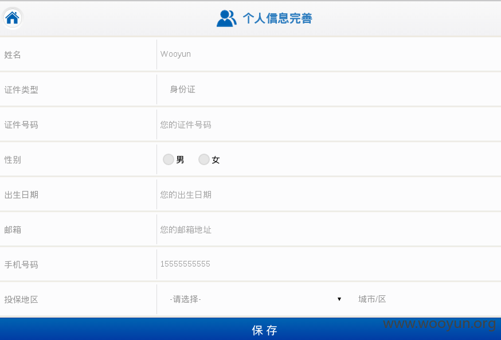Click the 性别 label
Screen dimensions: 501x340
(x=13, y=160)
